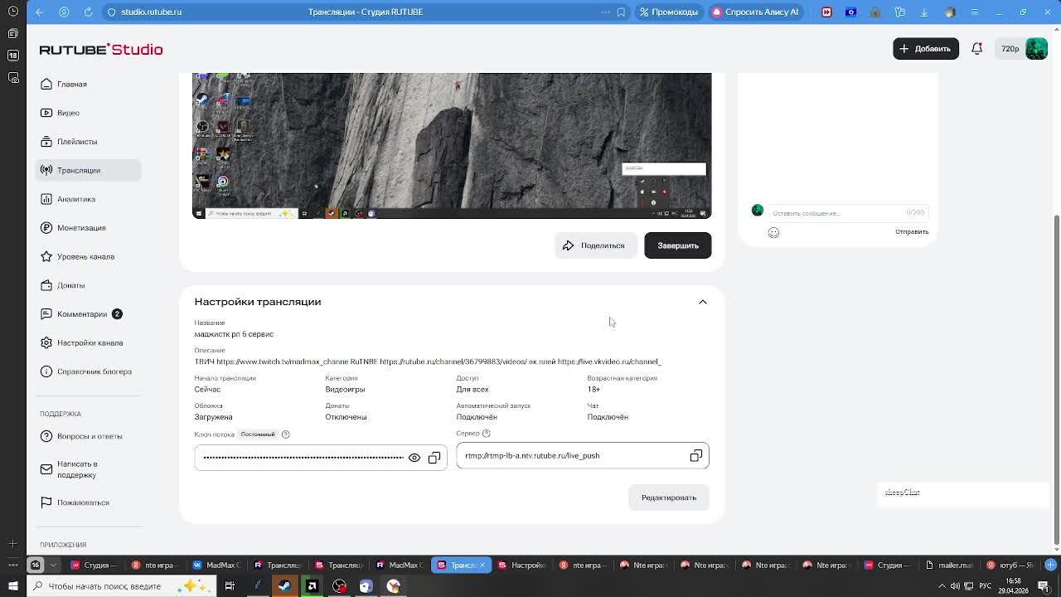Click Отправить to send chat message
The height and width of the screenshot is (597, 1061).
912,232
